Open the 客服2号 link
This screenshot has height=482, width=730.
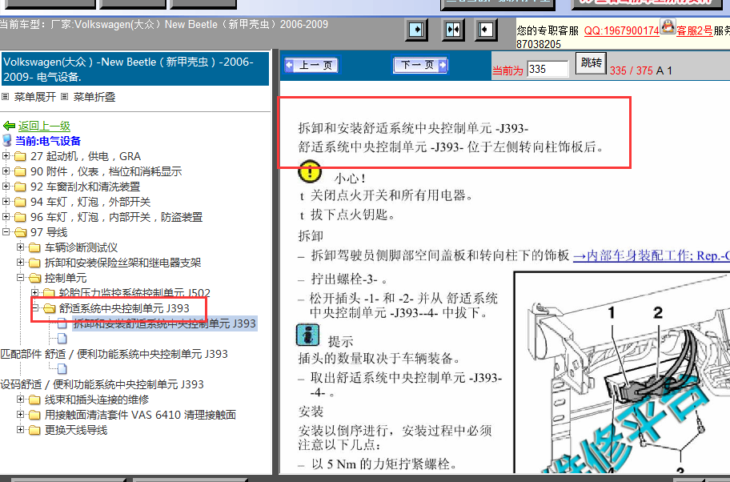tap(694, 30)
